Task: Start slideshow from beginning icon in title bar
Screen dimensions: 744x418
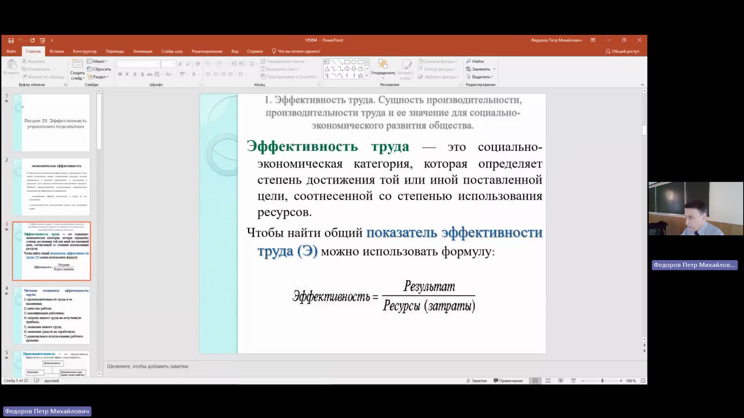Action: (43, 40)
